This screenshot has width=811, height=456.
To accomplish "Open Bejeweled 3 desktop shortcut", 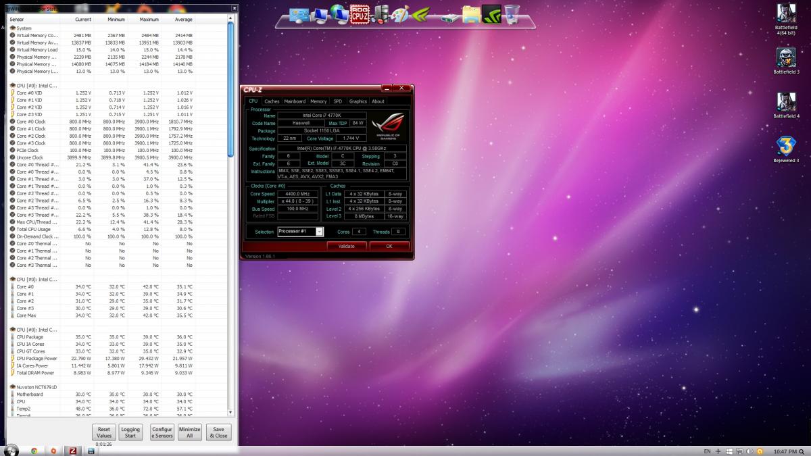I will [x=787, y=150].
